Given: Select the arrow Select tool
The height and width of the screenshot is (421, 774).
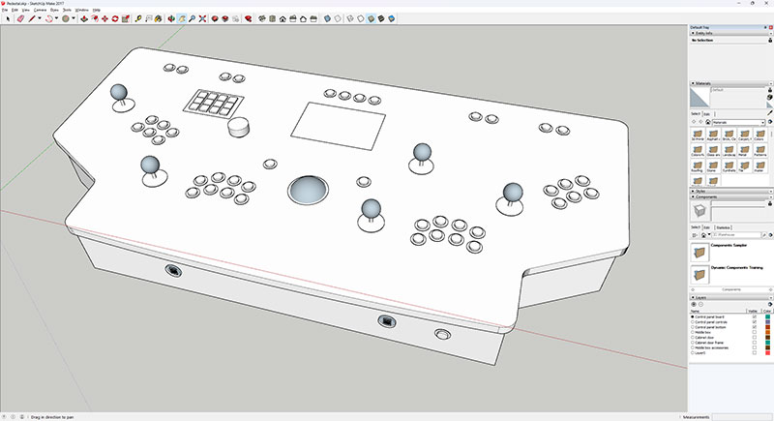Looking at the screenshot, I should click(x=8, y=18).
